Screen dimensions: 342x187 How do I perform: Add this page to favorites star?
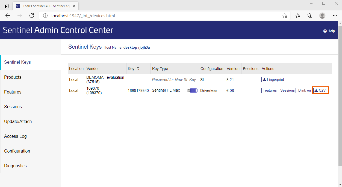click(x=285, y=16)
